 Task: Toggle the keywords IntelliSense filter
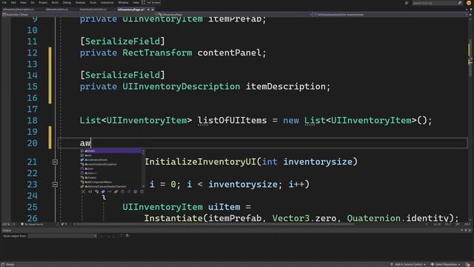pyautogui.click(x=135, y=191)
